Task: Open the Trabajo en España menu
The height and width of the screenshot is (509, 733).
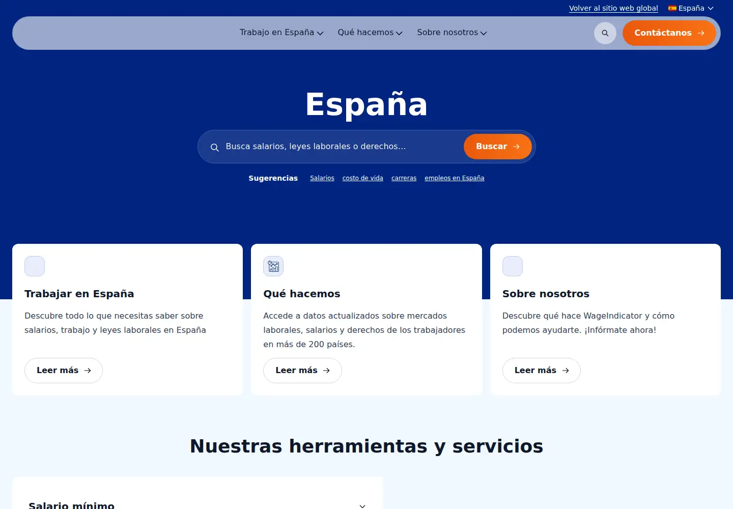Action: (281, 33)
